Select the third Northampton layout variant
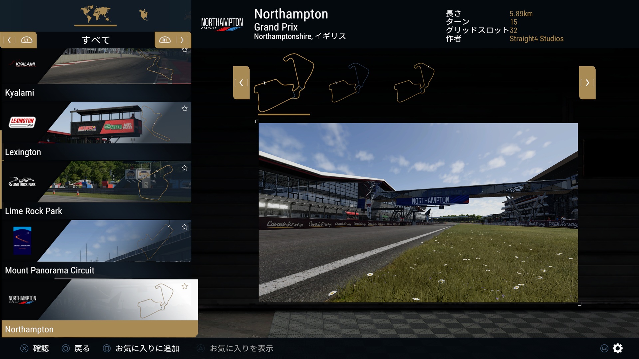The height and width of the screenshot is (359, 639). pyautogui.click(x=414, y=83)
